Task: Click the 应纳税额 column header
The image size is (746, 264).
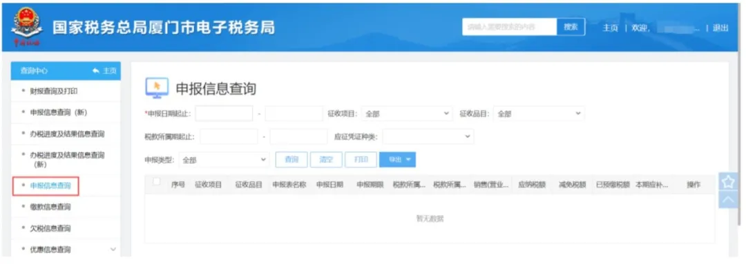Action: click(x=532, y=185)
